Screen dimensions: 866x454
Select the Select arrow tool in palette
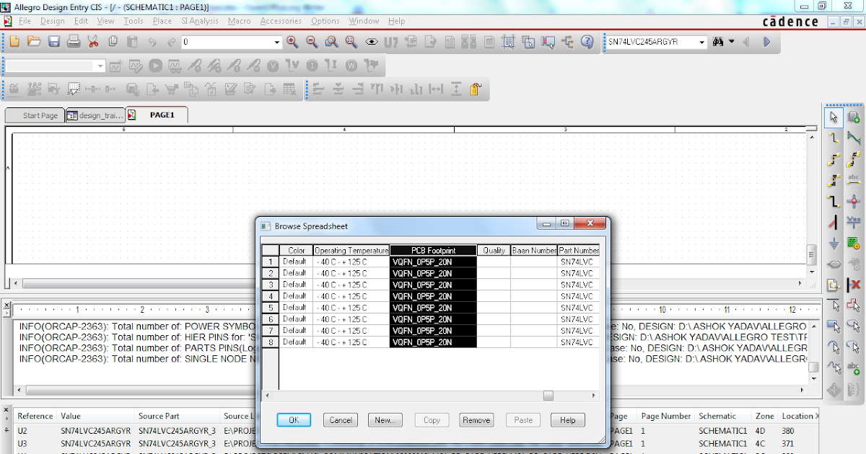click(834, 117)
